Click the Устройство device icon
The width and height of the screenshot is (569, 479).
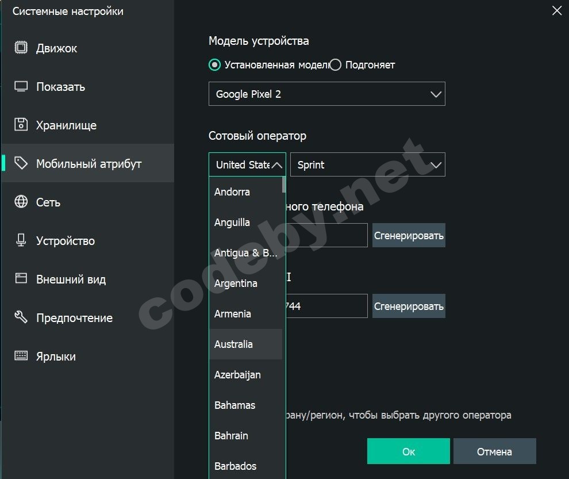click(x=21, y=240)
